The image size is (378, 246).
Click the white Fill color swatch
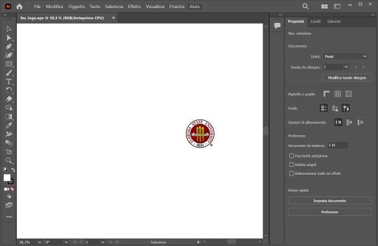point(7,178)
